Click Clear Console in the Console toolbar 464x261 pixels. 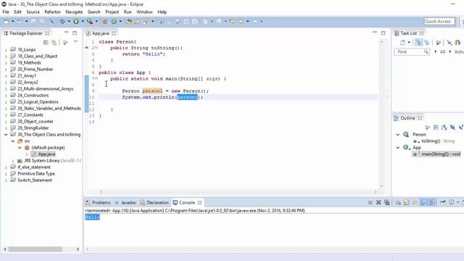[398, 202]
